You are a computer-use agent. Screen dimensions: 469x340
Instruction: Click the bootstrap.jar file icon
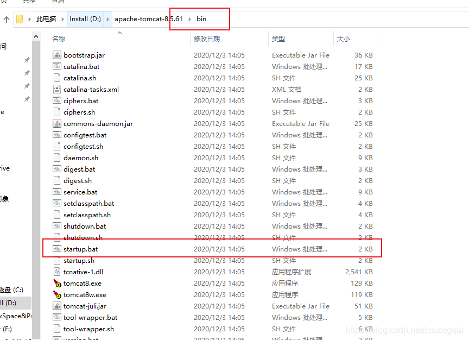[x=57, y=55]
